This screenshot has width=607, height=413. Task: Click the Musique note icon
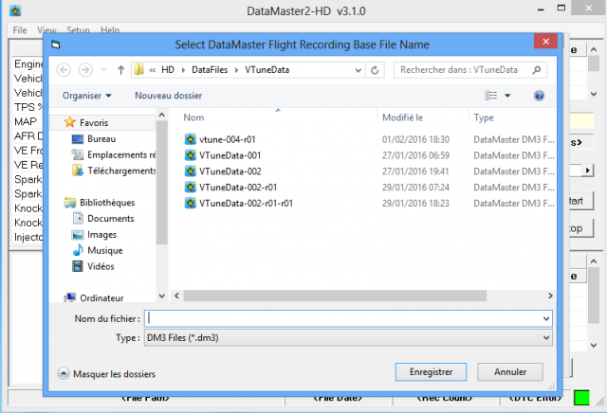tap(78, 250)
